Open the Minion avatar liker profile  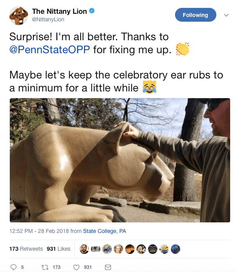point(164,249)
